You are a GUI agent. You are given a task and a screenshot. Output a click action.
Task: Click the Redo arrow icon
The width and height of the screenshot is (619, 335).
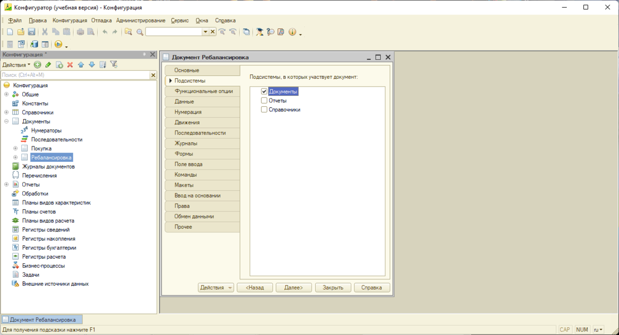pyautogui.click(x=115, y=32)
